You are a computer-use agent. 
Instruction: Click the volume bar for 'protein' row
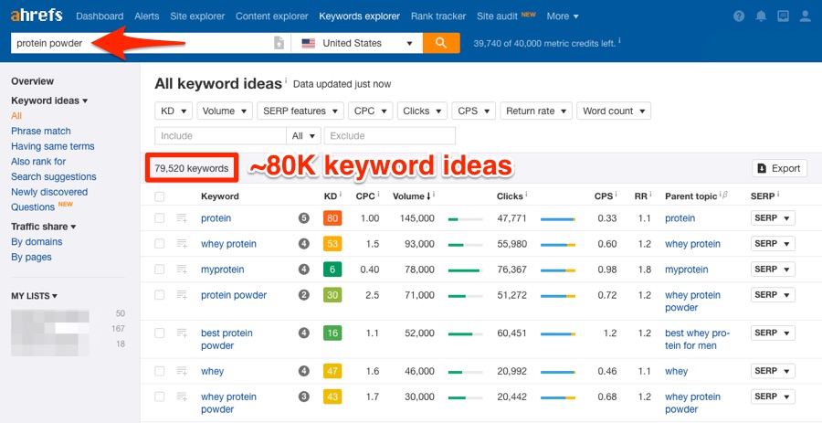click(x=466, y=218)
